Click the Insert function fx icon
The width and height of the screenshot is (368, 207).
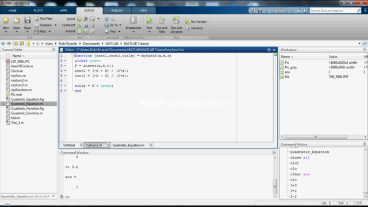click(x=86, y=19)
